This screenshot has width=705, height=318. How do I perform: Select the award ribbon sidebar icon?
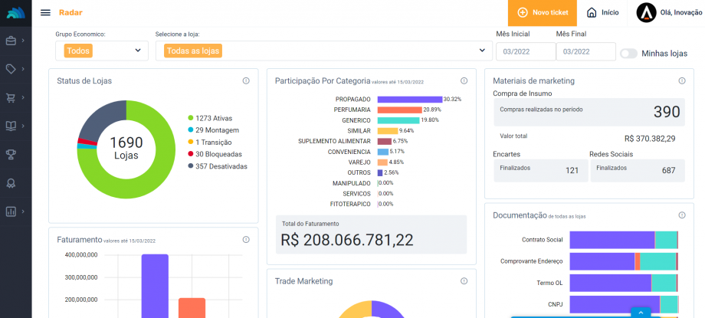point(11,182)
